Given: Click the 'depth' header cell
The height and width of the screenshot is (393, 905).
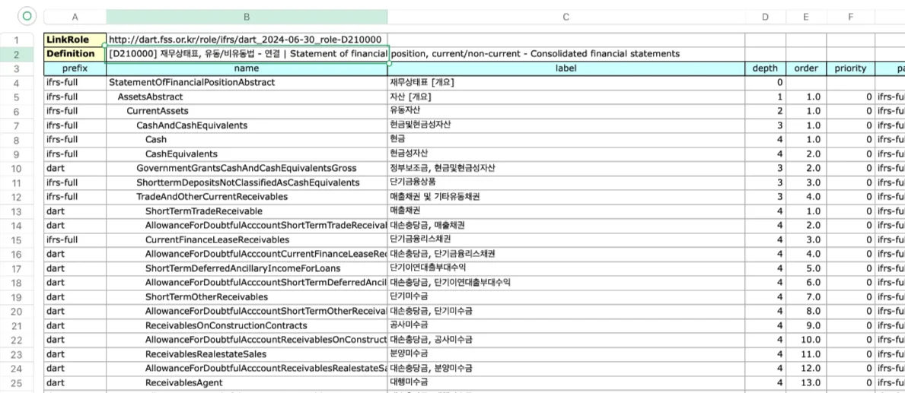Looking at the screenshot, I should point(765,68).
